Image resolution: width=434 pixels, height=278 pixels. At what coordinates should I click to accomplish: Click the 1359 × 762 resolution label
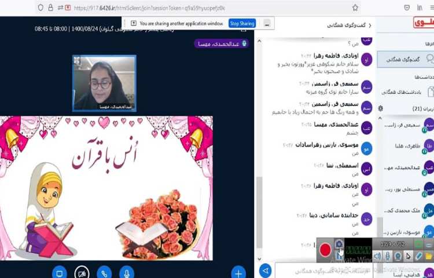click(392, 244)
